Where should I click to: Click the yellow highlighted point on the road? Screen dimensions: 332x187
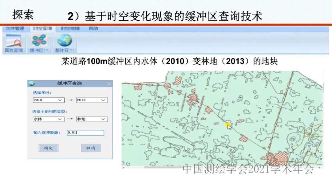[x=228, y=125]
